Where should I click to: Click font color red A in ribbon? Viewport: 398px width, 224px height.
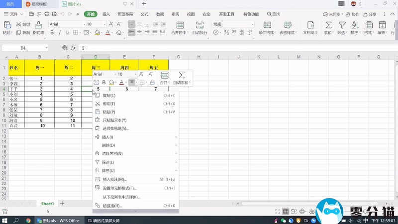107,33
